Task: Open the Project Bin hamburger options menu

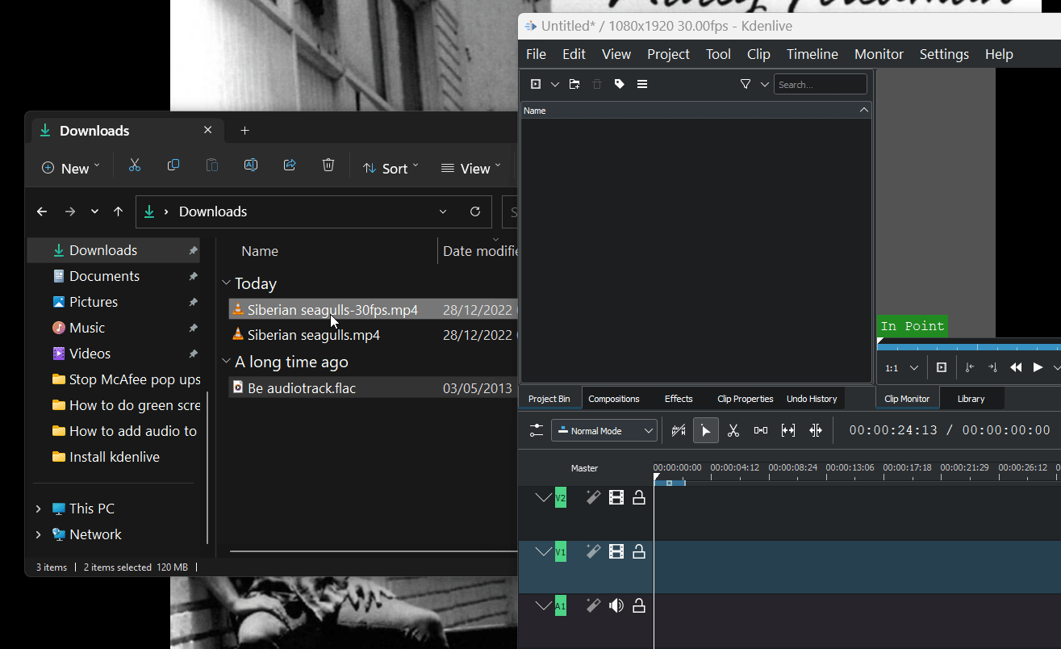Action: pos(642,84)
